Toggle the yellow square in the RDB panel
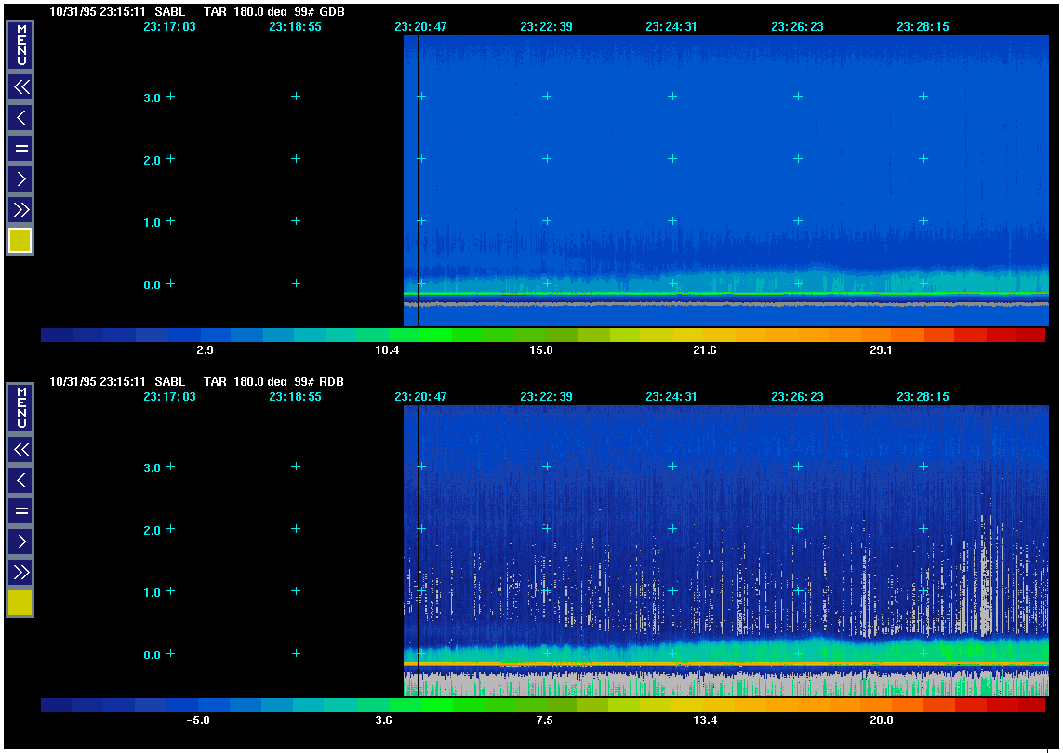 20,603
